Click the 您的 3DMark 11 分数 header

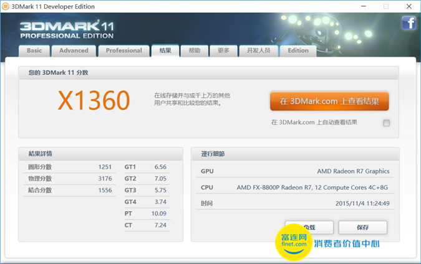coord(208,73)
